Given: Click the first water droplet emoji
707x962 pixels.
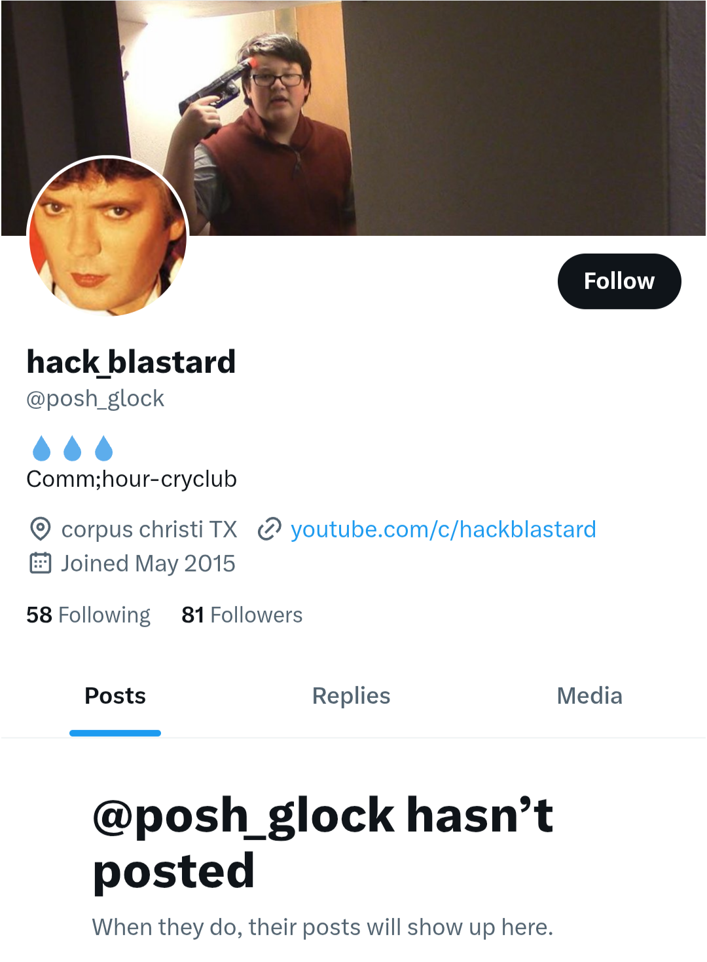Looking at the screenshot, I should pos(41,448).
